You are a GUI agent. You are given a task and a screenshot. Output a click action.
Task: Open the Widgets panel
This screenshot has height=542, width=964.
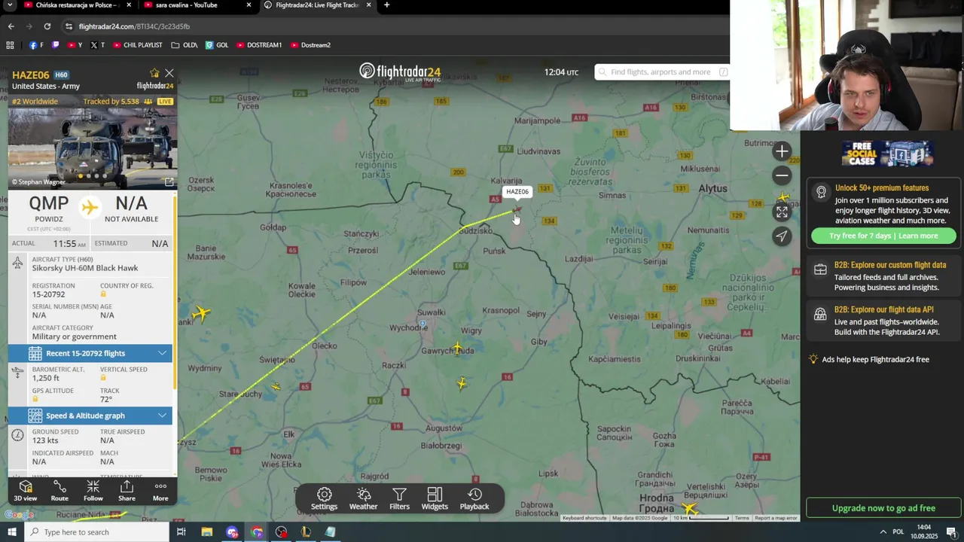(435, 499)
